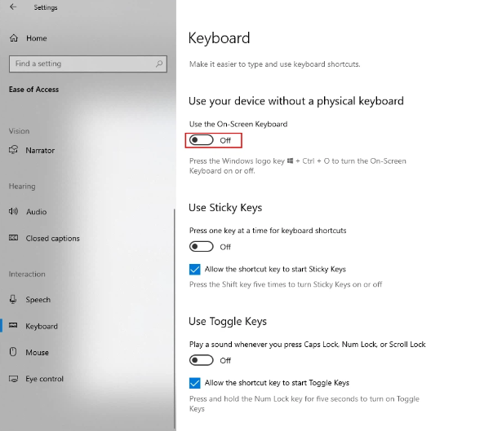Viewport: 493px width, 431px height.
Task: Enable the Sticky Keys toggle
Action: click(x=202, y=247)
